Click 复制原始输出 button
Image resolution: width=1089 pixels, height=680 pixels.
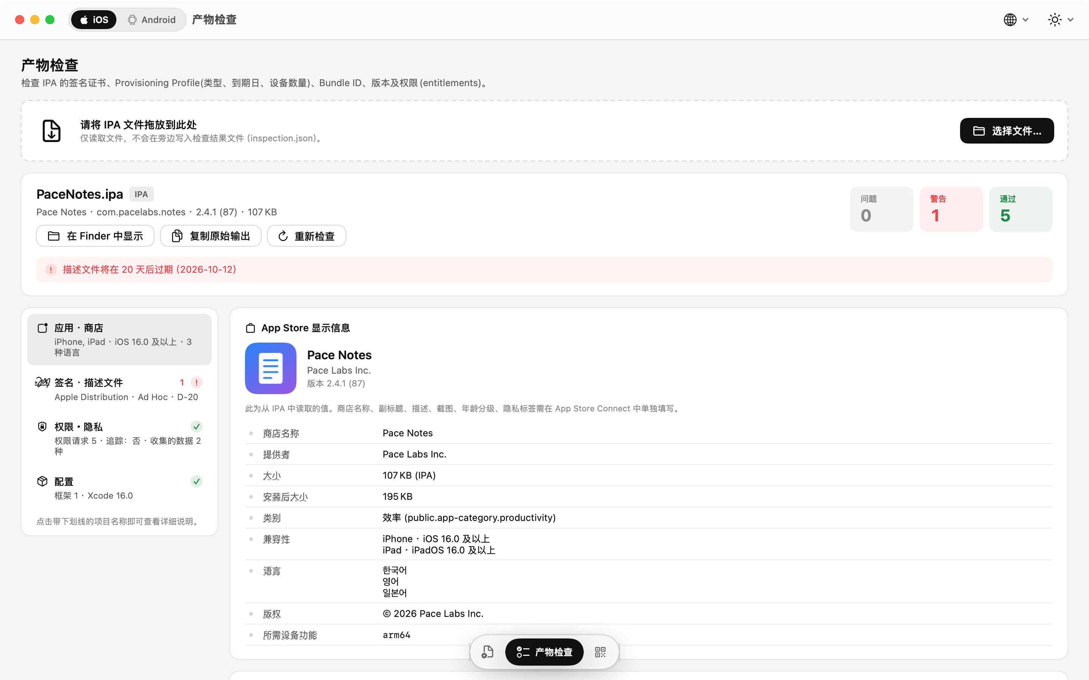coord(211,236)
